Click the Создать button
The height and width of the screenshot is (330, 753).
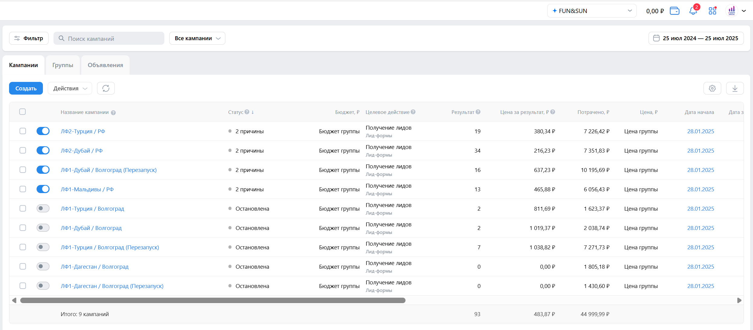click(26, 88)
